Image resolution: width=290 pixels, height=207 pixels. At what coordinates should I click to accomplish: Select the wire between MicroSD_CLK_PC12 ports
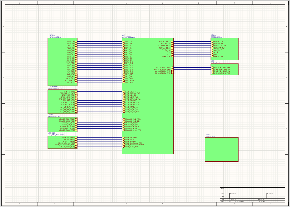point(100,119)
